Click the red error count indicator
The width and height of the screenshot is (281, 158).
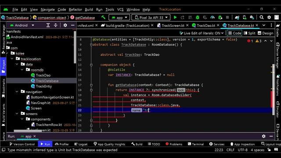(250, 41)
